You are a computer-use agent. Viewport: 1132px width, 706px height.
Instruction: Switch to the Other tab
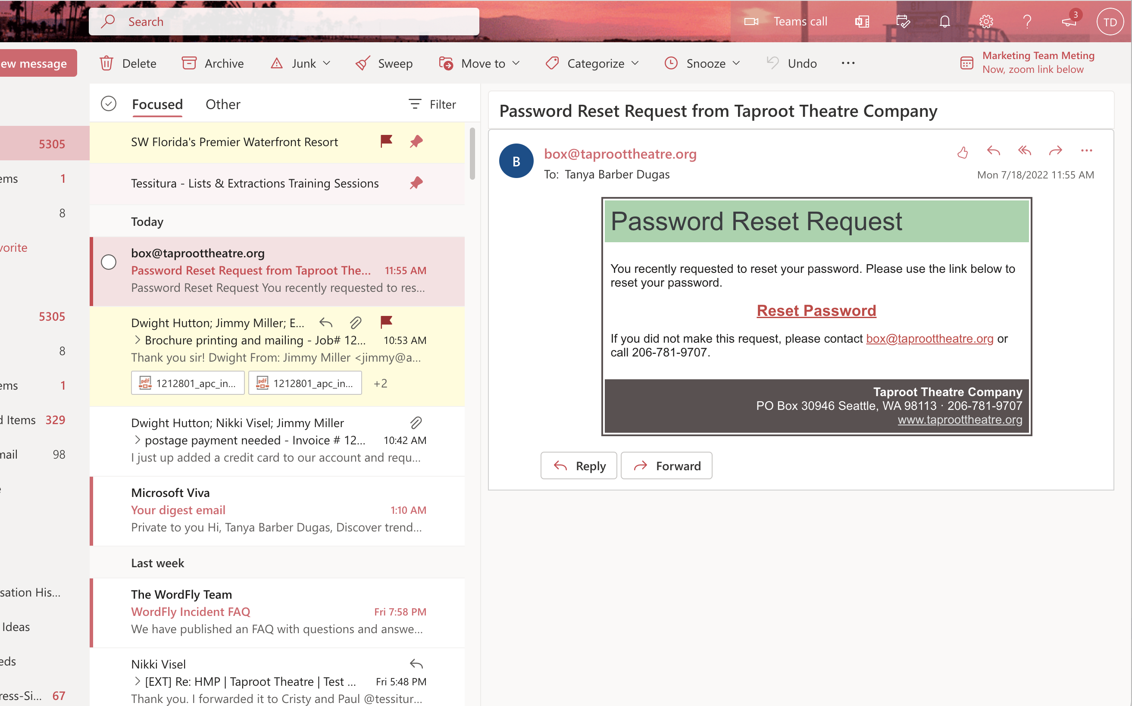(x=223, y=104)
